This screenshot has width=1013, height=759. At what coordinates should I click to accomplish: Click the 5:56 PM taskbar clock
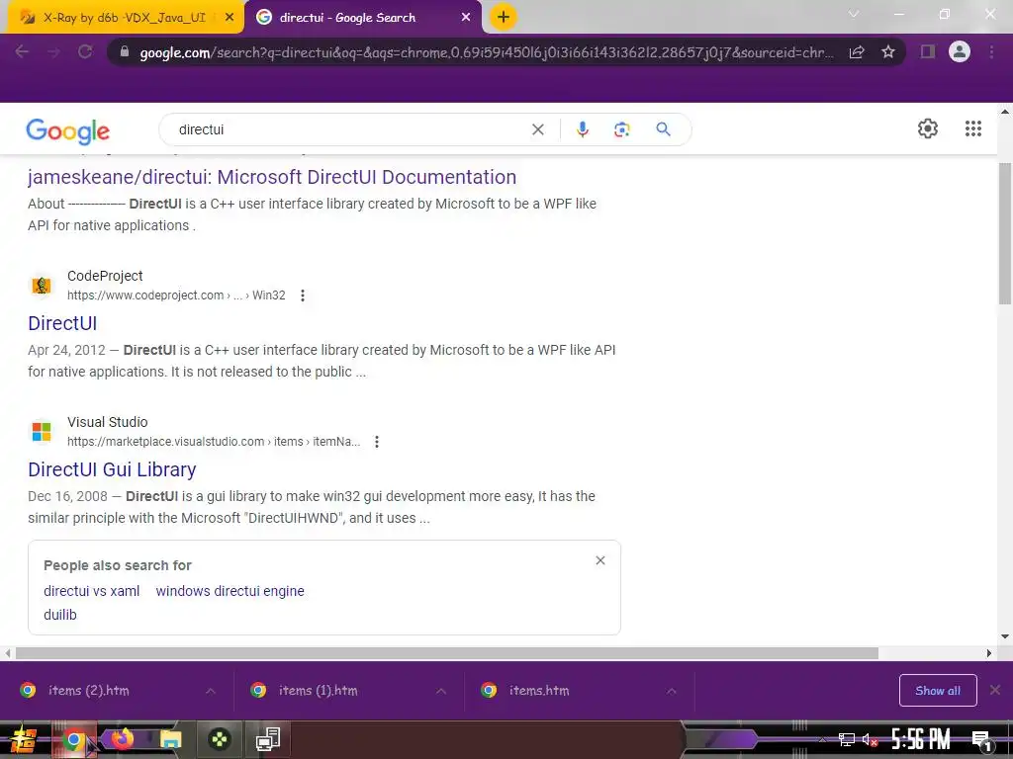coord(921,739)
